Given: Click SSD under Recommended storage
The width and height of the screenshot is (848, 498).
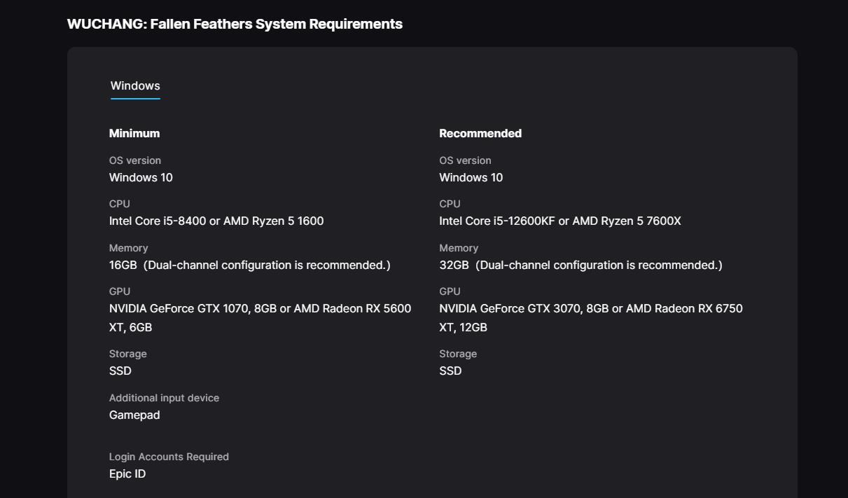Looking at the screenshot, I should [450, 371].
